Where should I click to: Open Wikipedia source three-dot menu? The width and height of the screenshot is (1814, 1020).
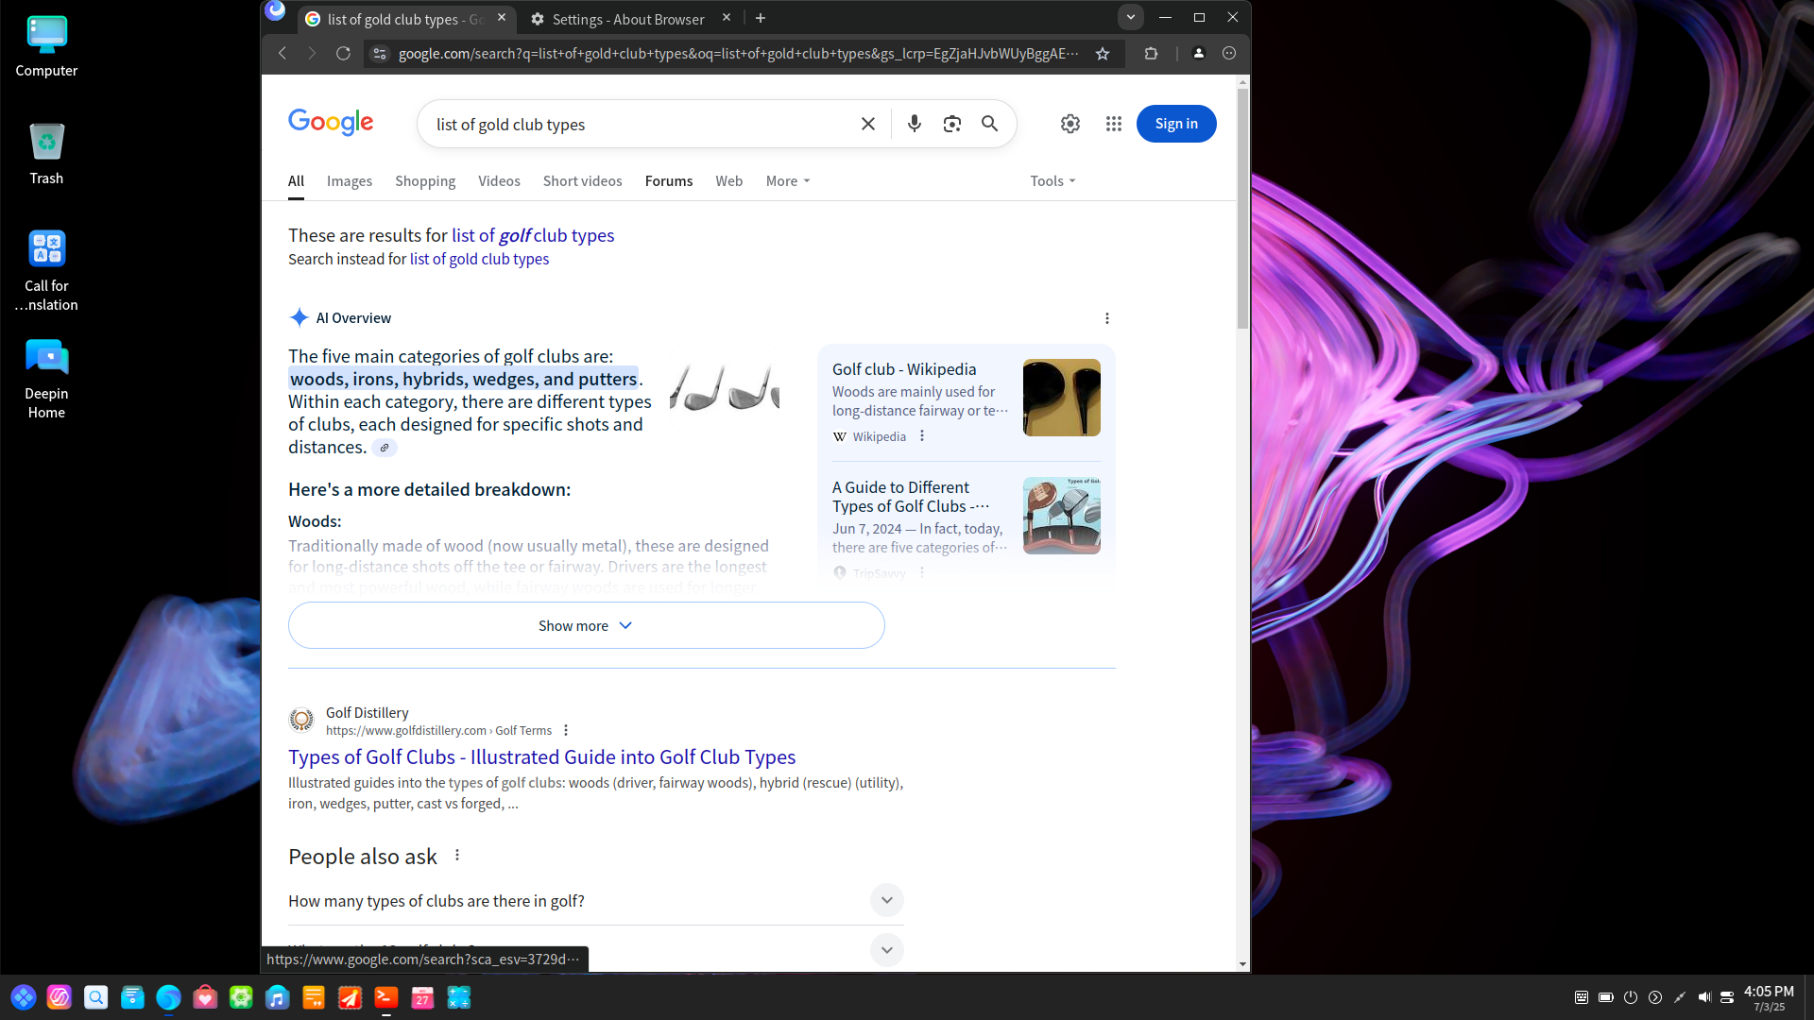pos(921,436)
